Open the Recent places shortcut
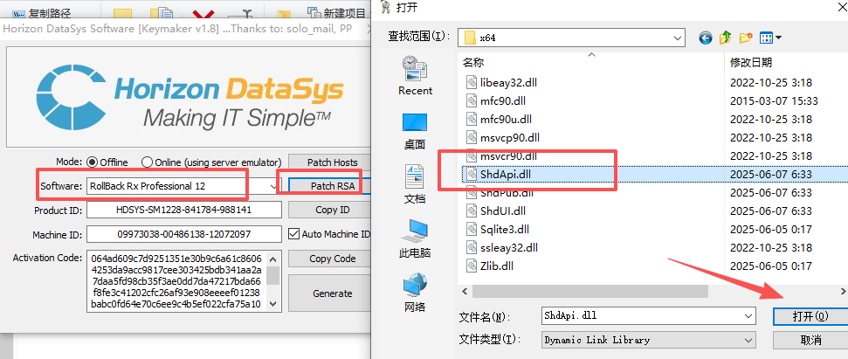Screen dimensions: 848x359 (x=415, y=76)
